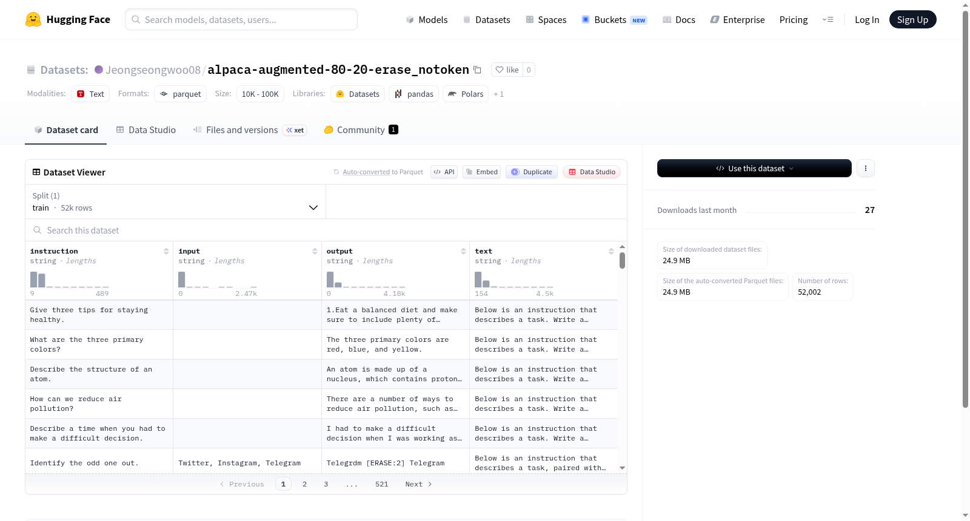Viewport: 970px width, 521px height.
Task: Click the 10K - 100K size tag
Action: point(260,94)
